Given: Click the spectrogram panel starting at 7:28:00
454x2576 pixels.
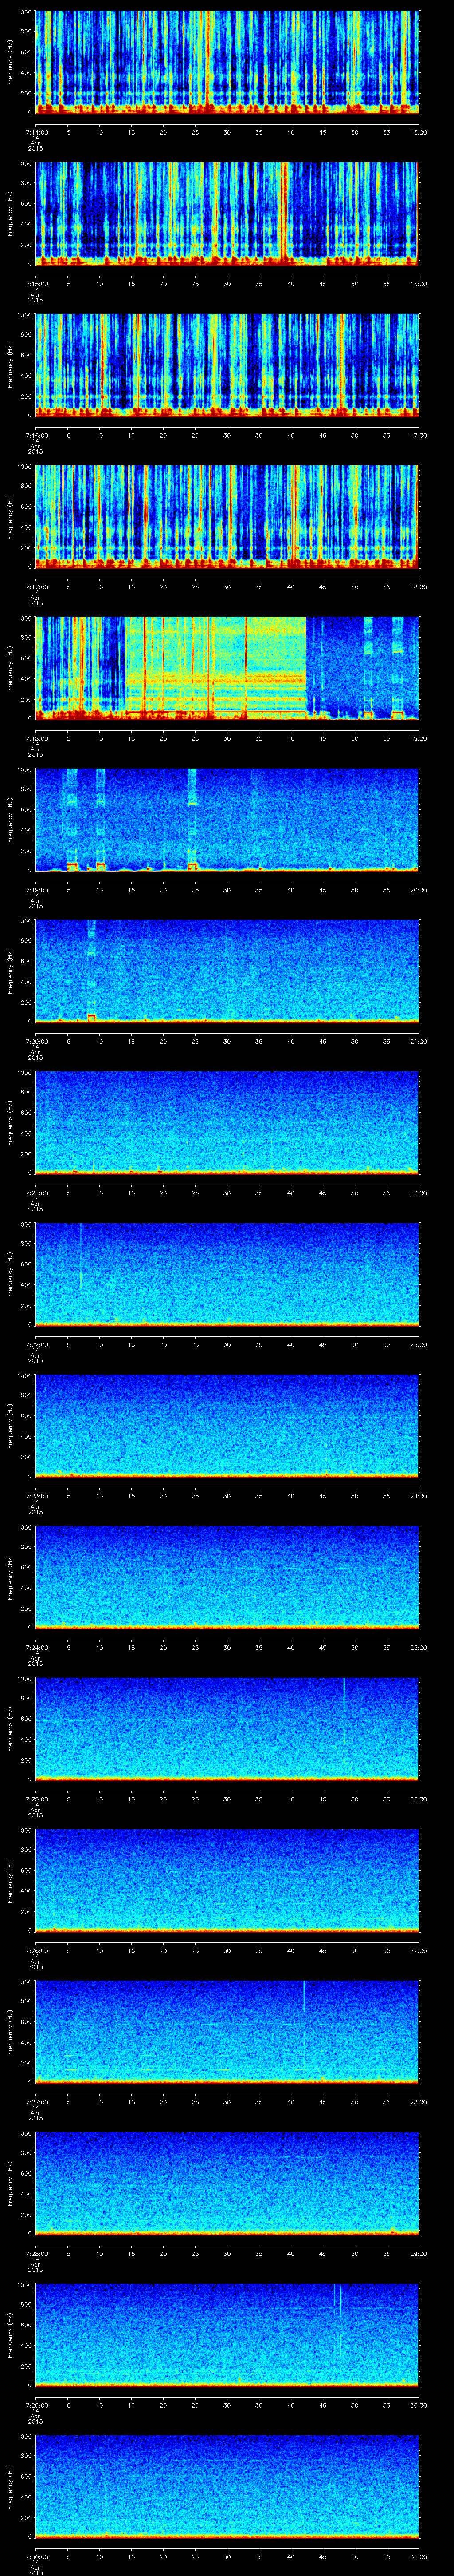Looking at the screenshot, I should click(x=227, y=2183).
